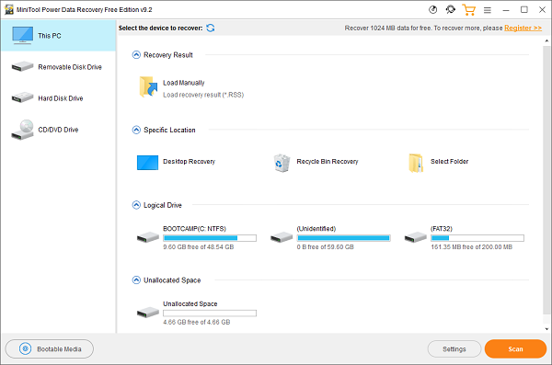Collapse the Specific Location section

coord(136,130)
